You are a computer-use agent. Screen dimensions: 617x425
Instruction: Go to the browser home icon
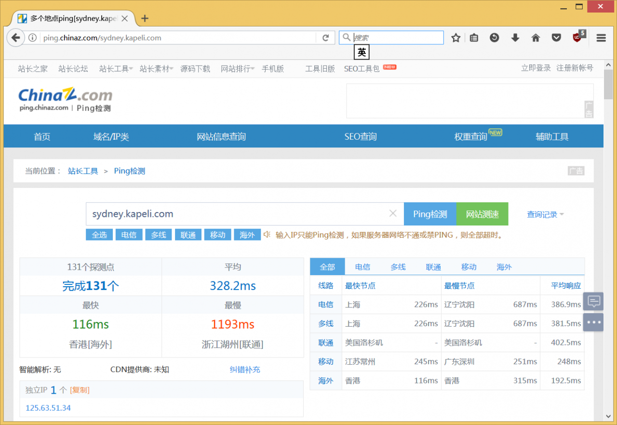point(536,38)
